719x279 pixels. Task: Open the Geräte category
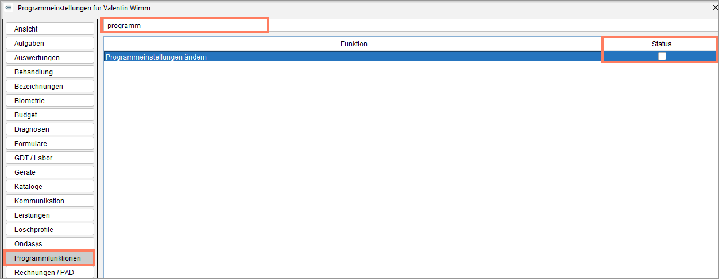coord(50,172)
